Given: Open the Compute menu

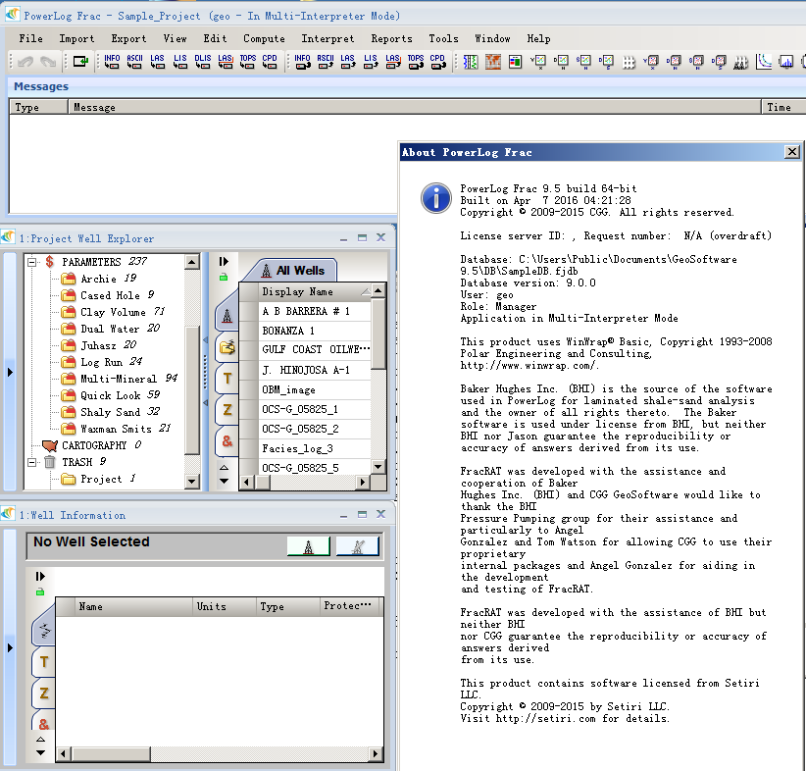Looking at the screenshot, I should point(264,38).
